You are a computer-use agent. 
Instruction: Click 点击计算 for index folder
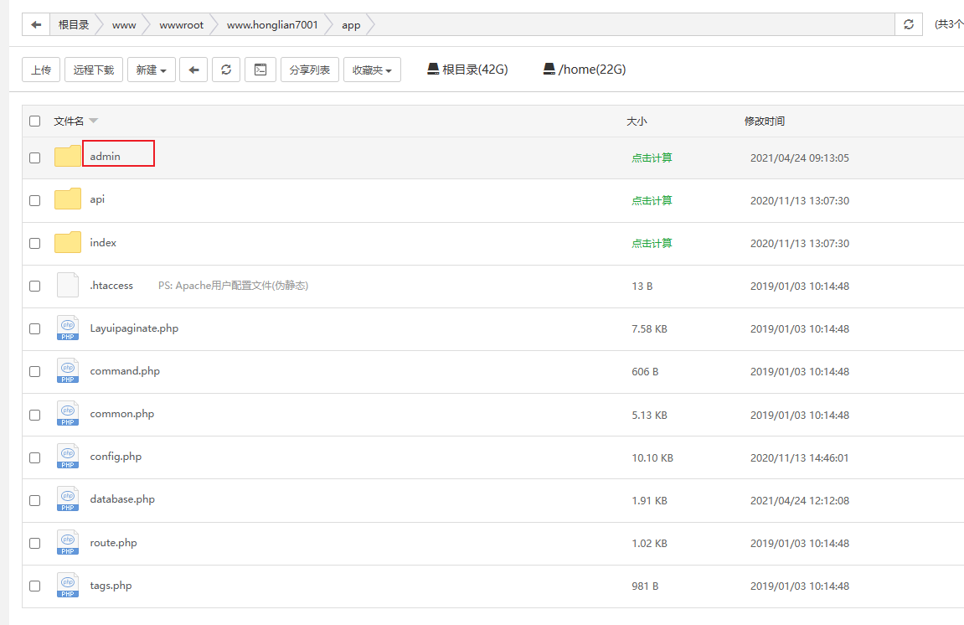pos(652,243)
